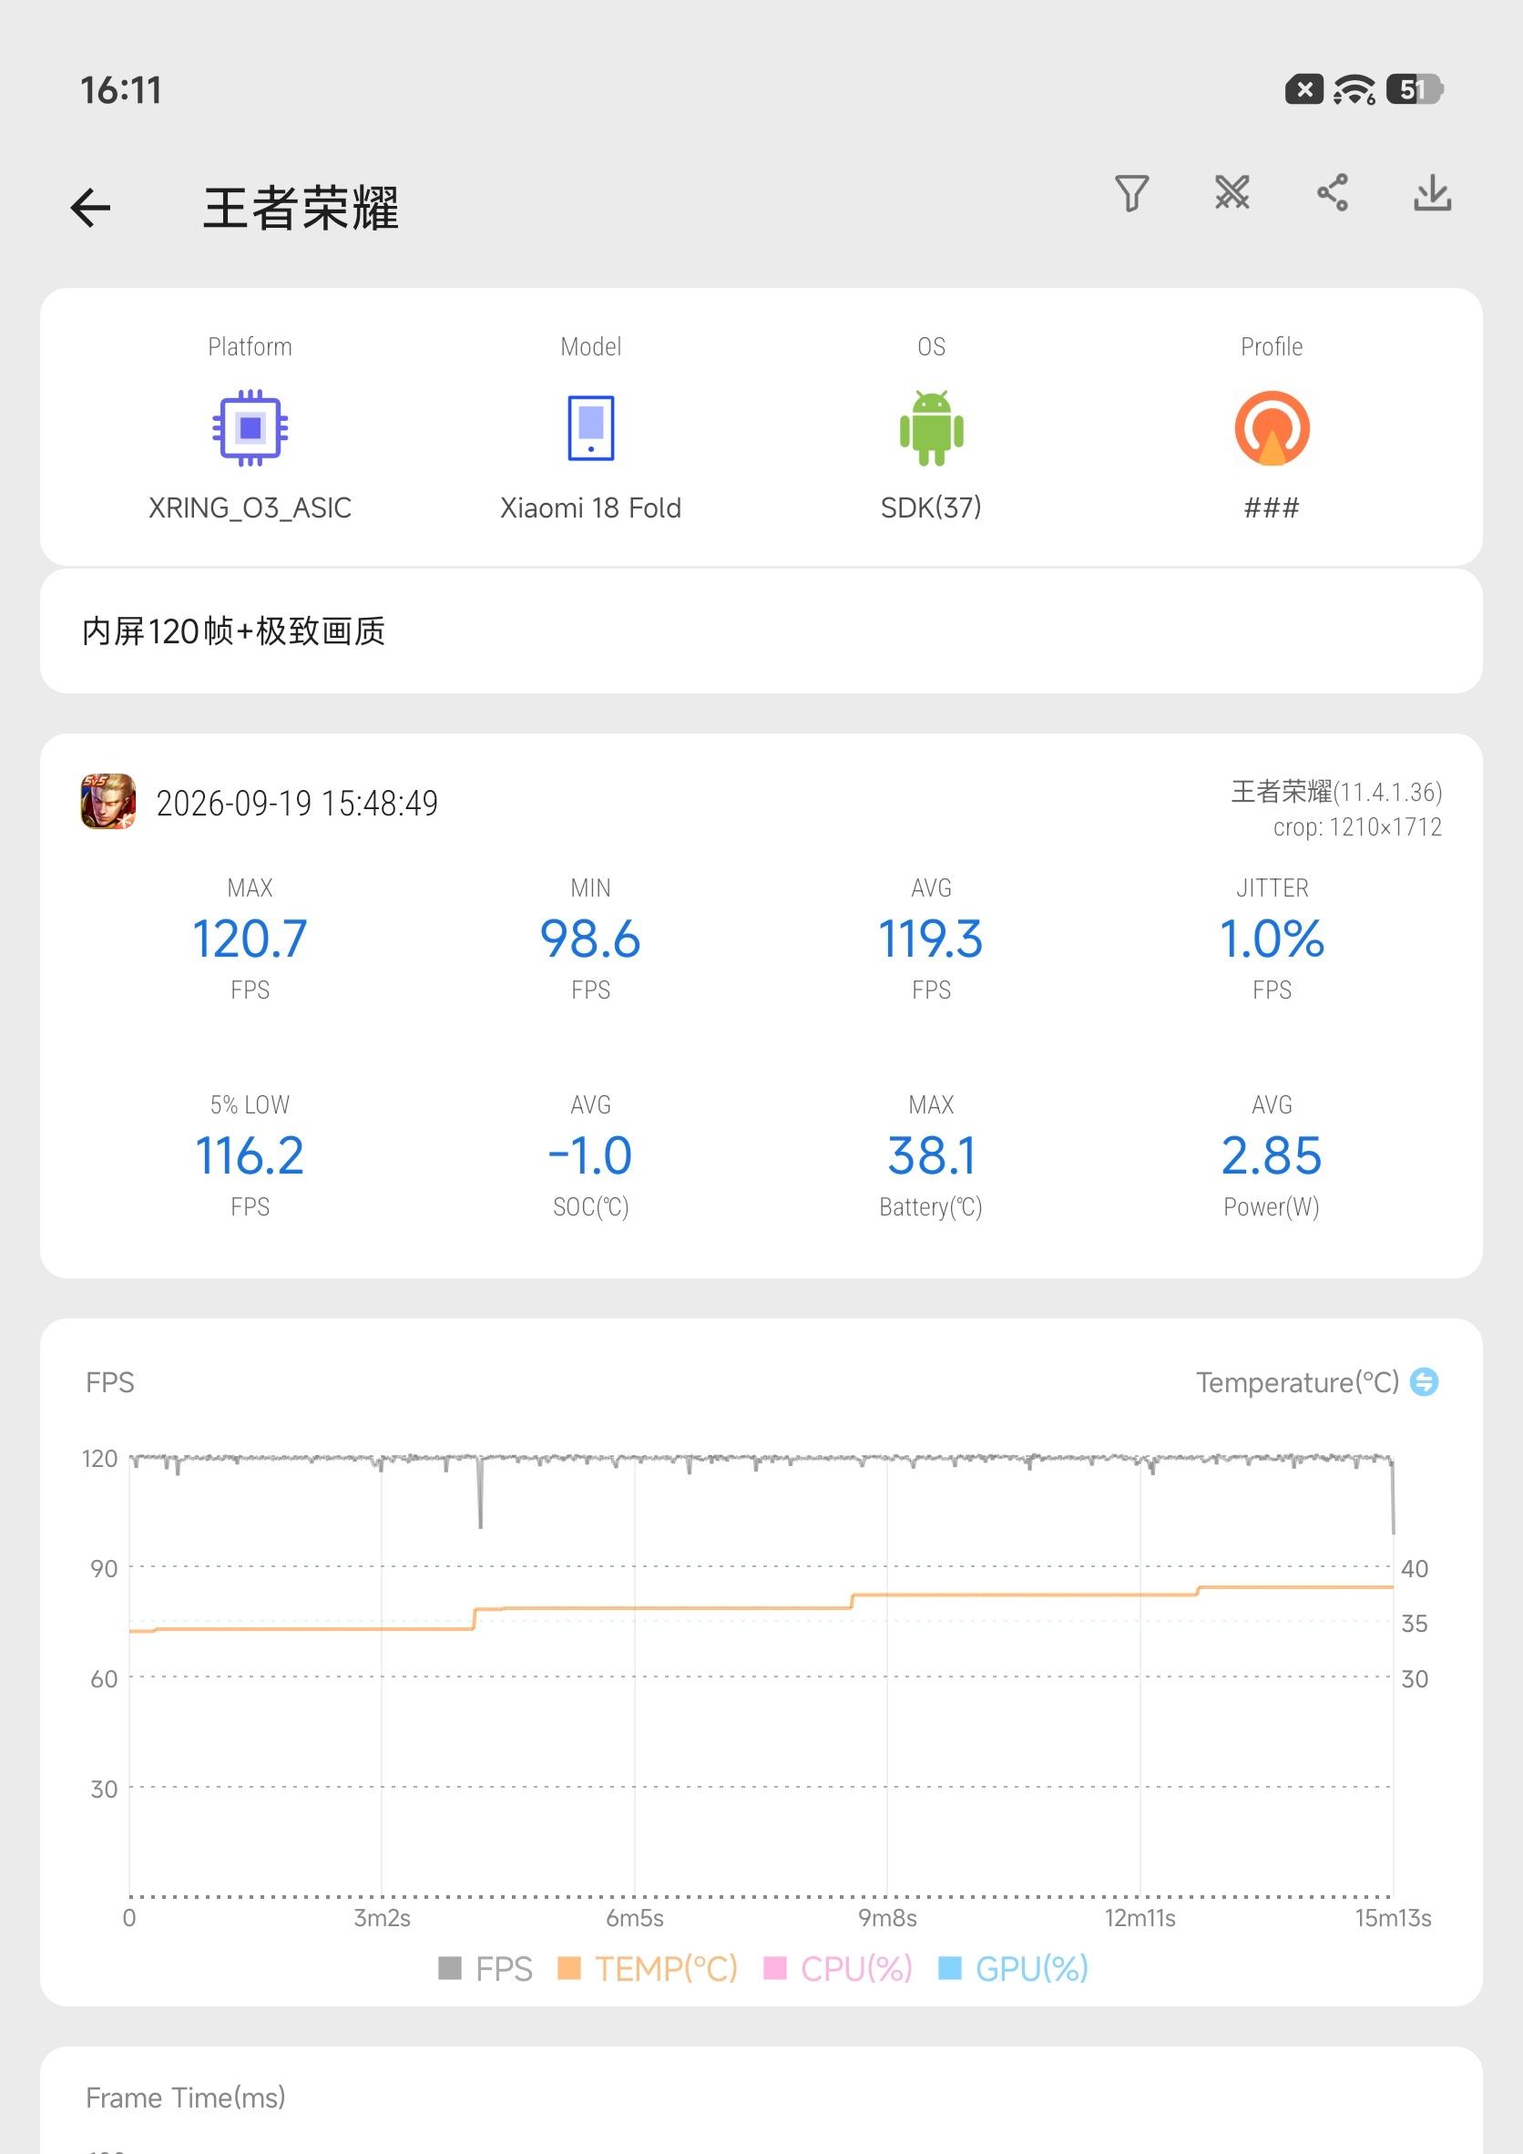The image size is (1523, 2154).
Task: Tap the note 内屏120帧+极致画质
Action: click(233, 631)
